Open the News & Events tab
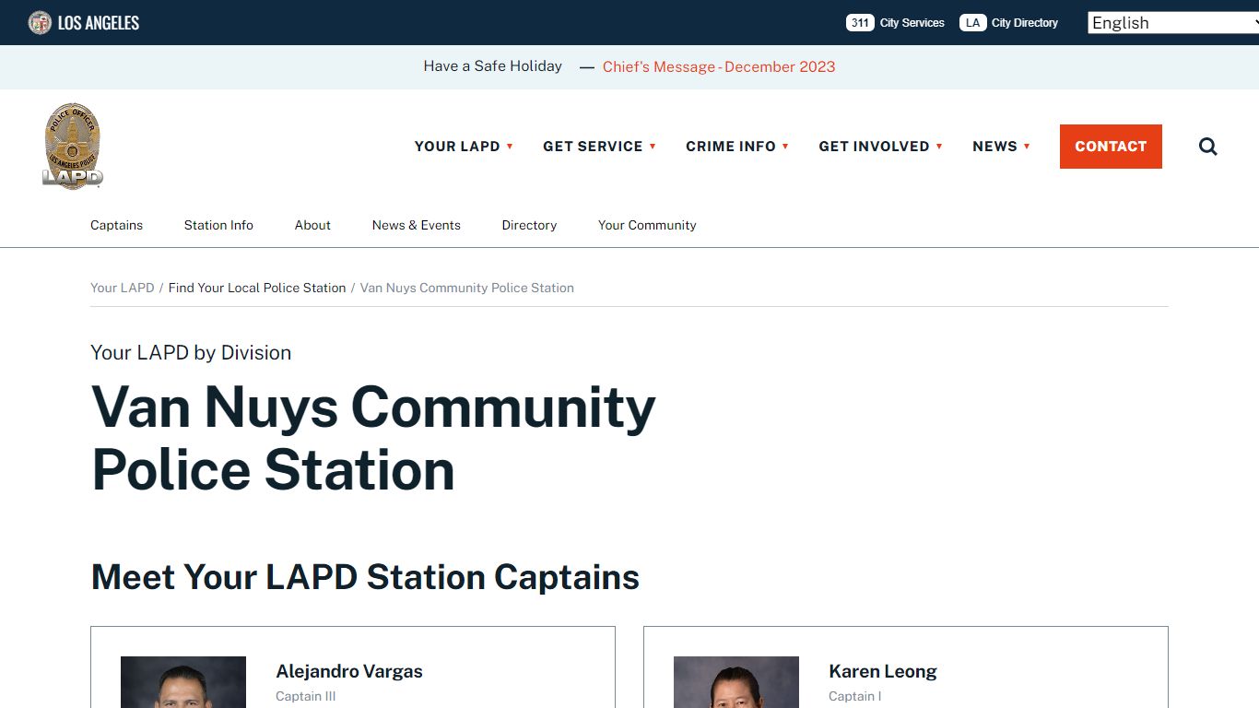This screenshot has height=708, width=1259. (x=416, y=225)
